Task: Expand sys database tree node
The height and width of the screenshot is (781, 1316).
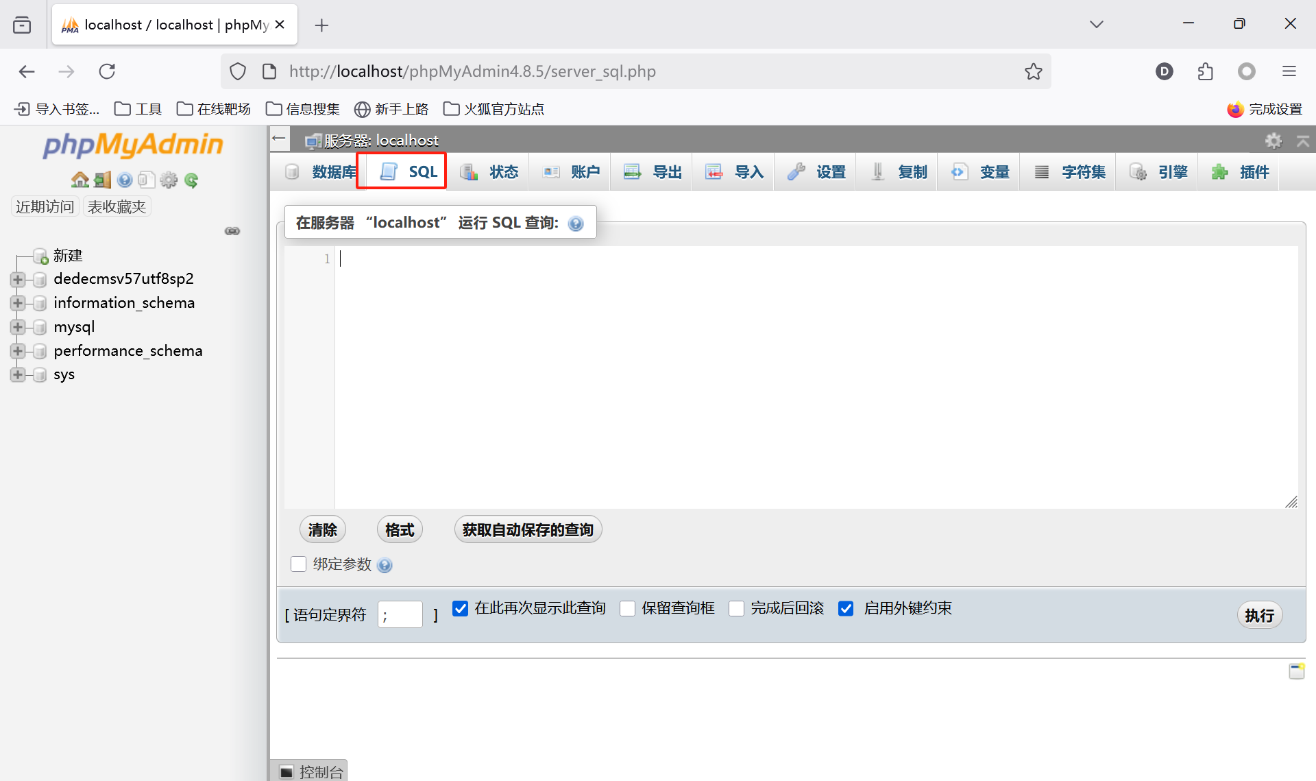Action: [x=18, y=375]
